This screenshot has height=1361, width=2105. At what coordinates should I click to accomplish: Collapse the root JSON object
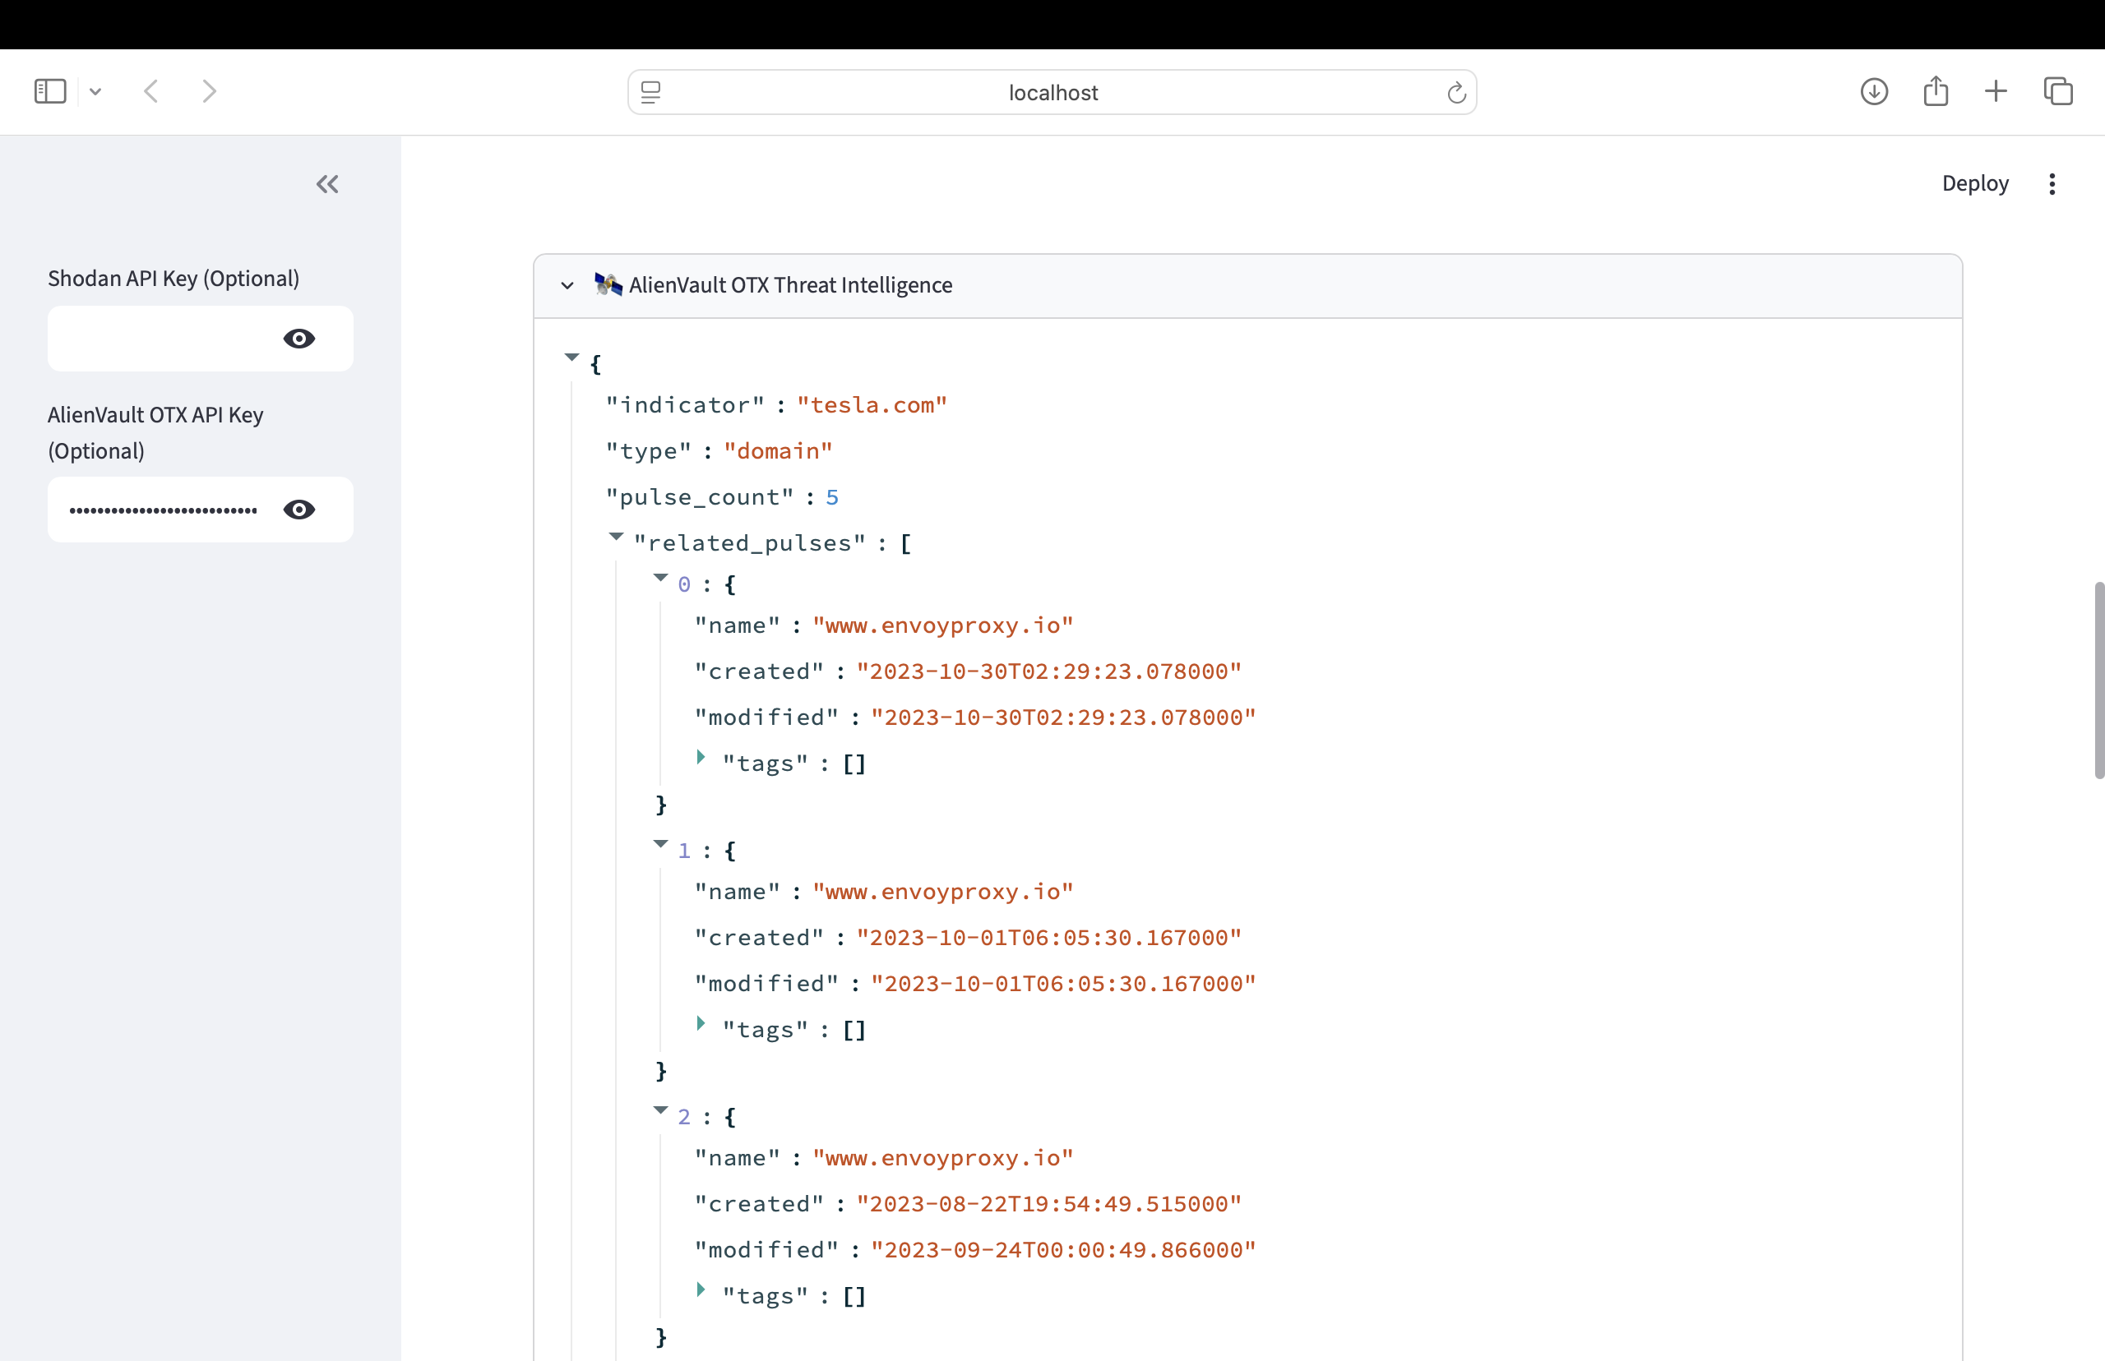pyautogui.click(x=572, y=357)
